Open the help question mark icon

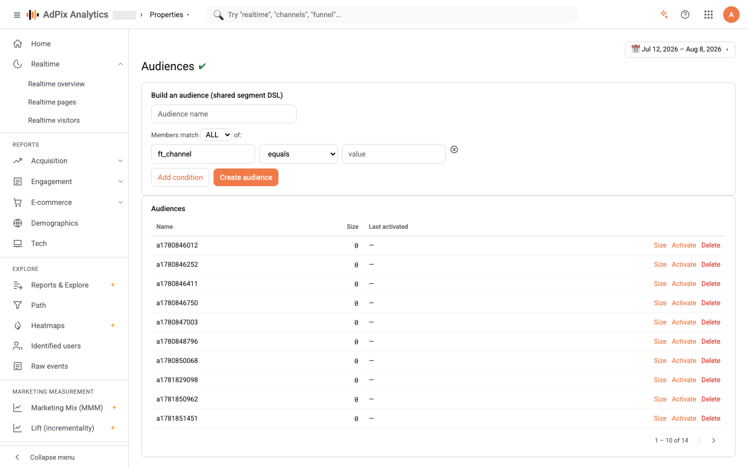tap(685, 15)
